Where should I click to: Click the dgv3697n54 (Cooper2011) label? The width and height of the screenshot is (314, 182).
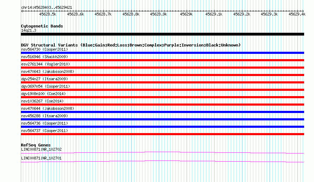tap(46, 86)
